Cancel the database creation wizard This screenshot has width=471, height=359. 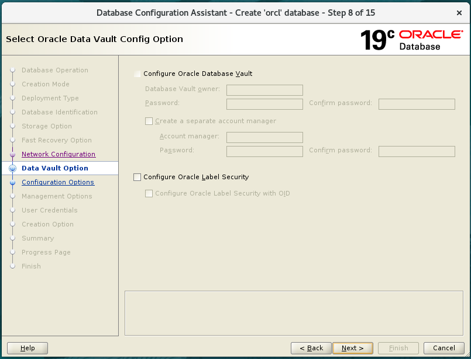point(444,348)
